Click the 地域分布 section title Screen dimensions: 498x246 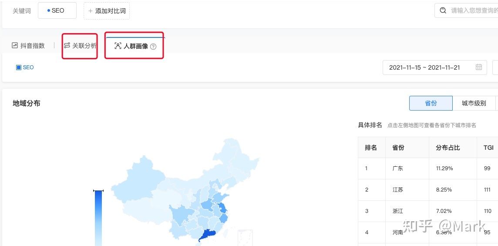(x=27, y=103)
